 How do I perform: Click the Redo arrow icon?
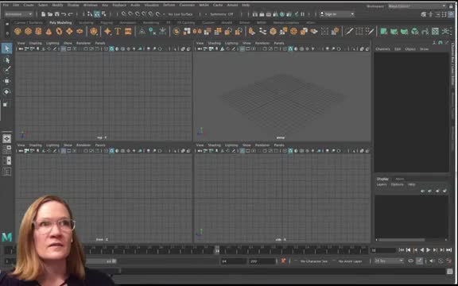pyautogui.click(x=70, y=14)
